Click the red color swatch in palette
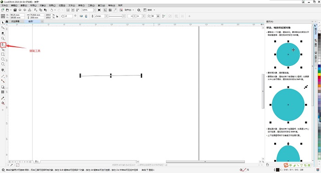The image size is (321, 173). 319,77
